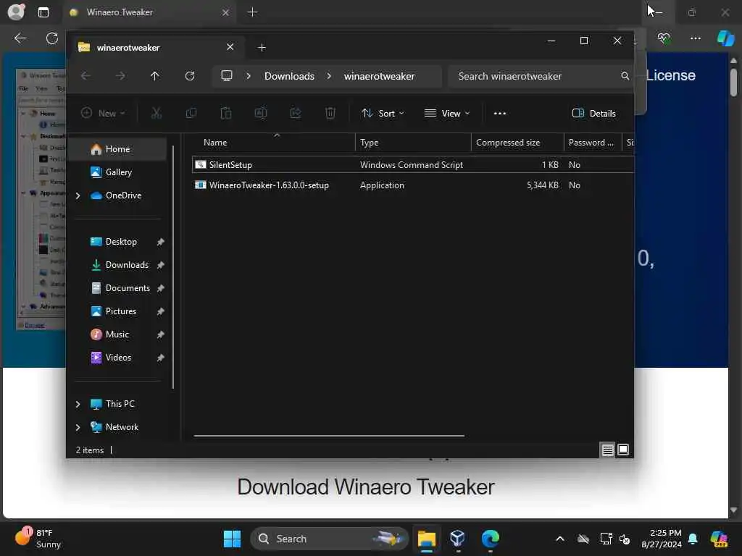Toggle the Details pane
The width and height of the screenshot is (742, 556).
point(594,114)
